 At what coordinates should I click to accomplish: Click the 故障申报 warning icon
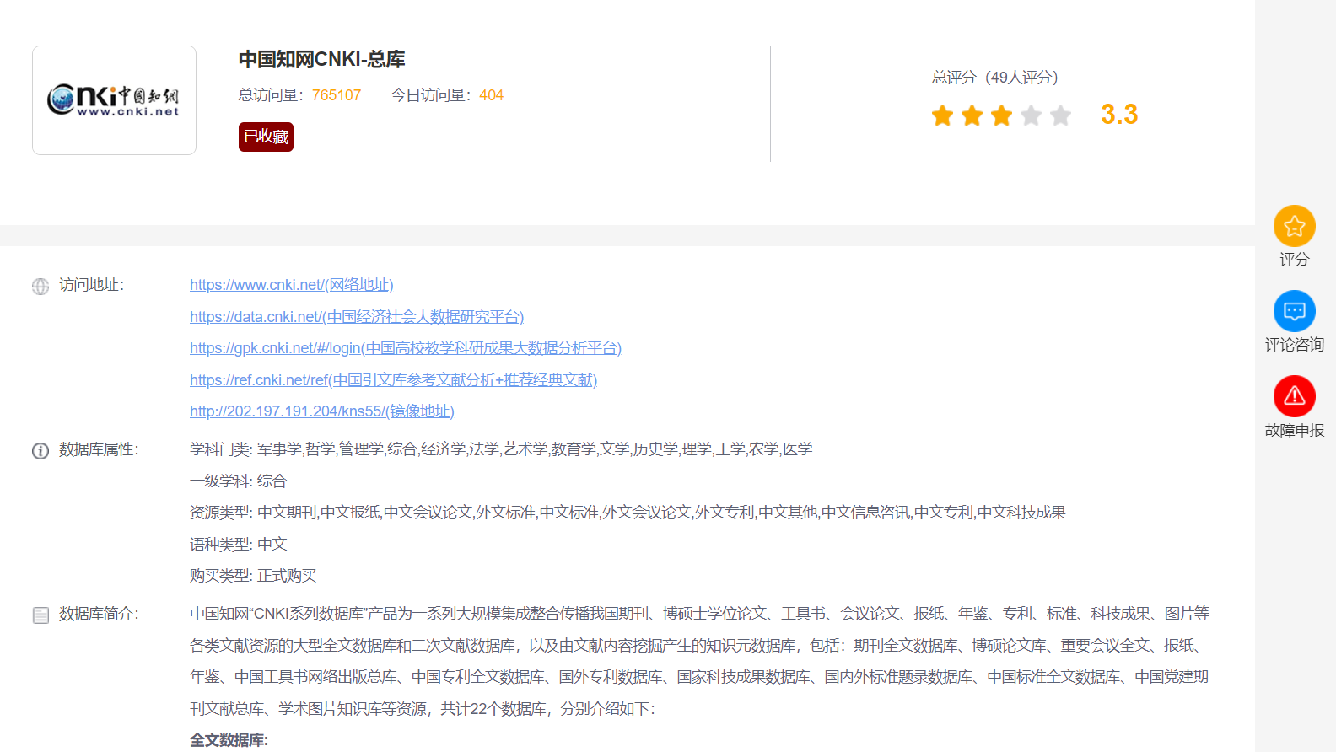(1294, 396)
